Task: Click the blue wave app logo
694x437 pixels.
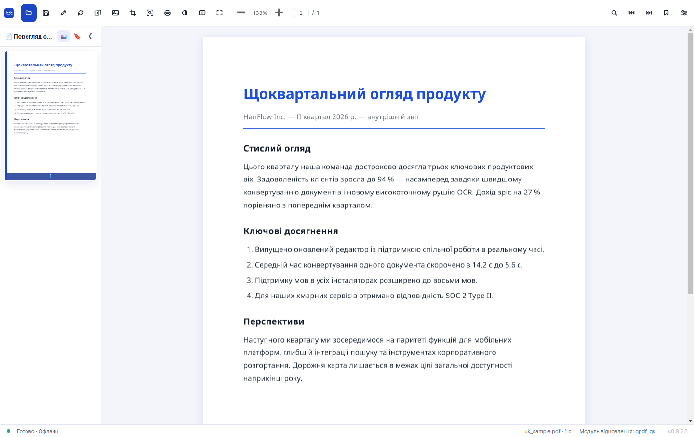Action: 9,13
